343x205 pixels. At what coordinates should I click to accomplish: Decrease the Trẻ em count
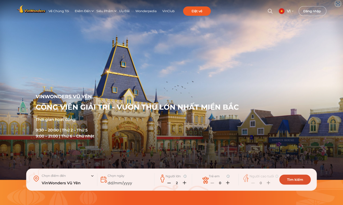[212, 183]
